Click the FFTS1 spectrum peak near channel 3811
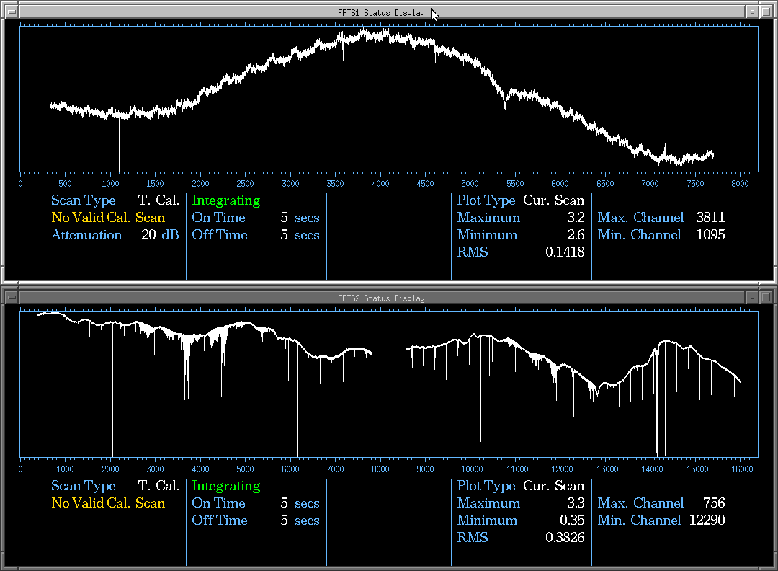This screenshot has height=571, width=778. coord(364,31)
